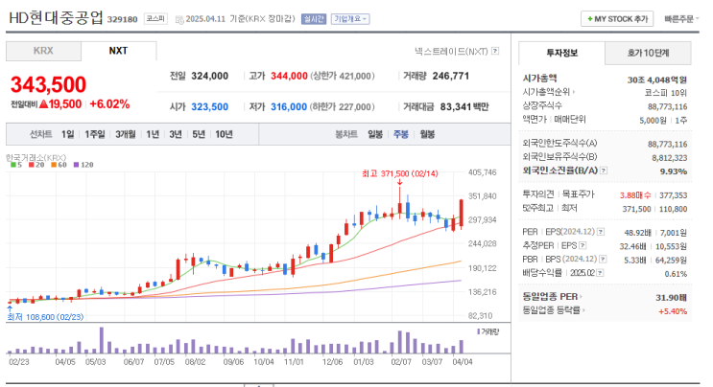Select 5년 line chart period
713x387 pixels.
(x=199, y=134)
